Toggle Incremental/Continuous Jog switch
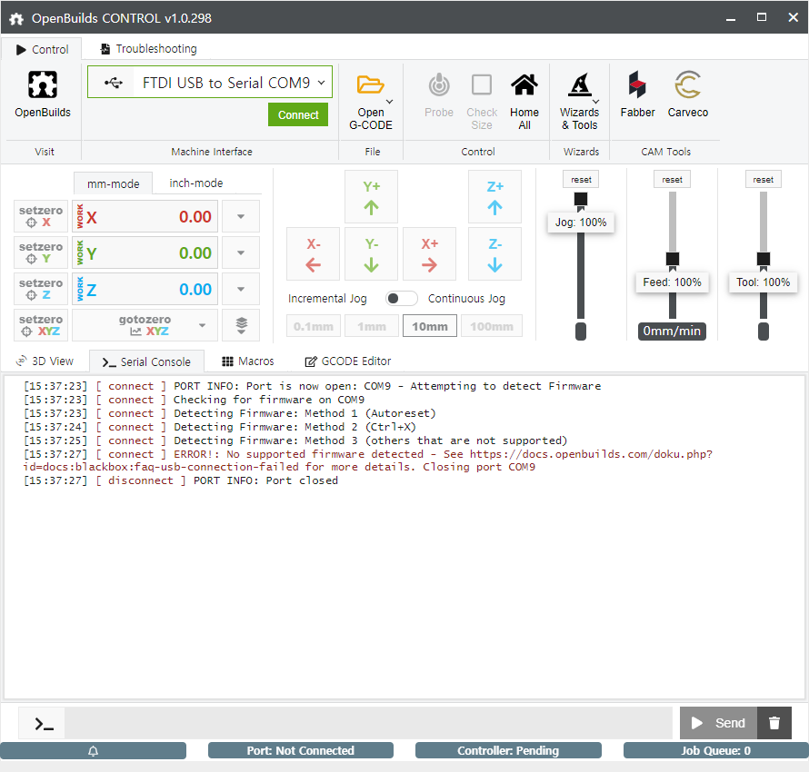The width and height of the screenshot is (809, 772). (x=402, y=299)
